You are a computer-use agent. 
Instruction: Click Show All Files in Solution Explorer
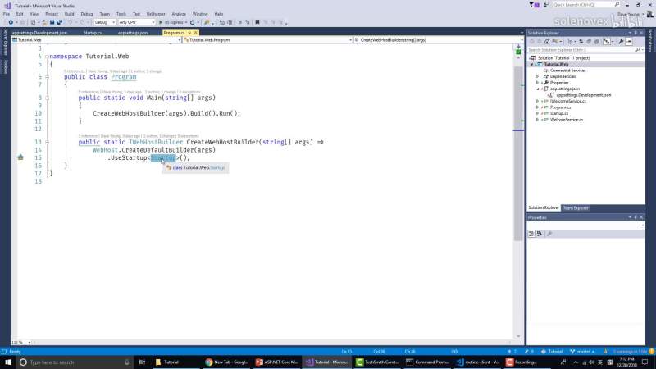[x=596, y=42]
